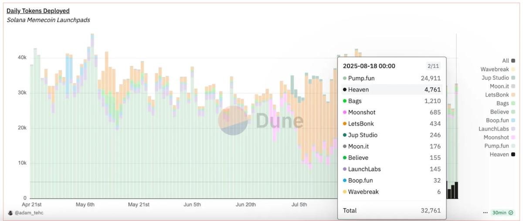Click the Bags legend icon
This screenshot has height=221, width=523.
[513, 103]
